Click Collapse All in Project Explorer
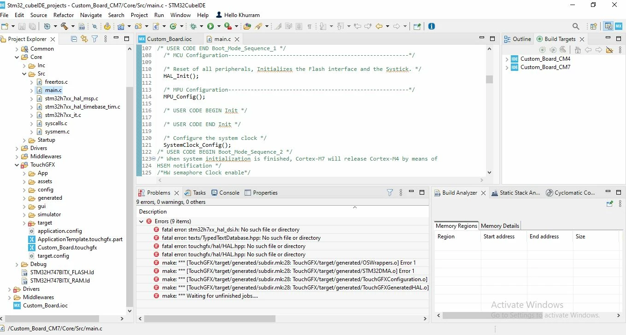 pyautogui.click(x=74, y=39)
